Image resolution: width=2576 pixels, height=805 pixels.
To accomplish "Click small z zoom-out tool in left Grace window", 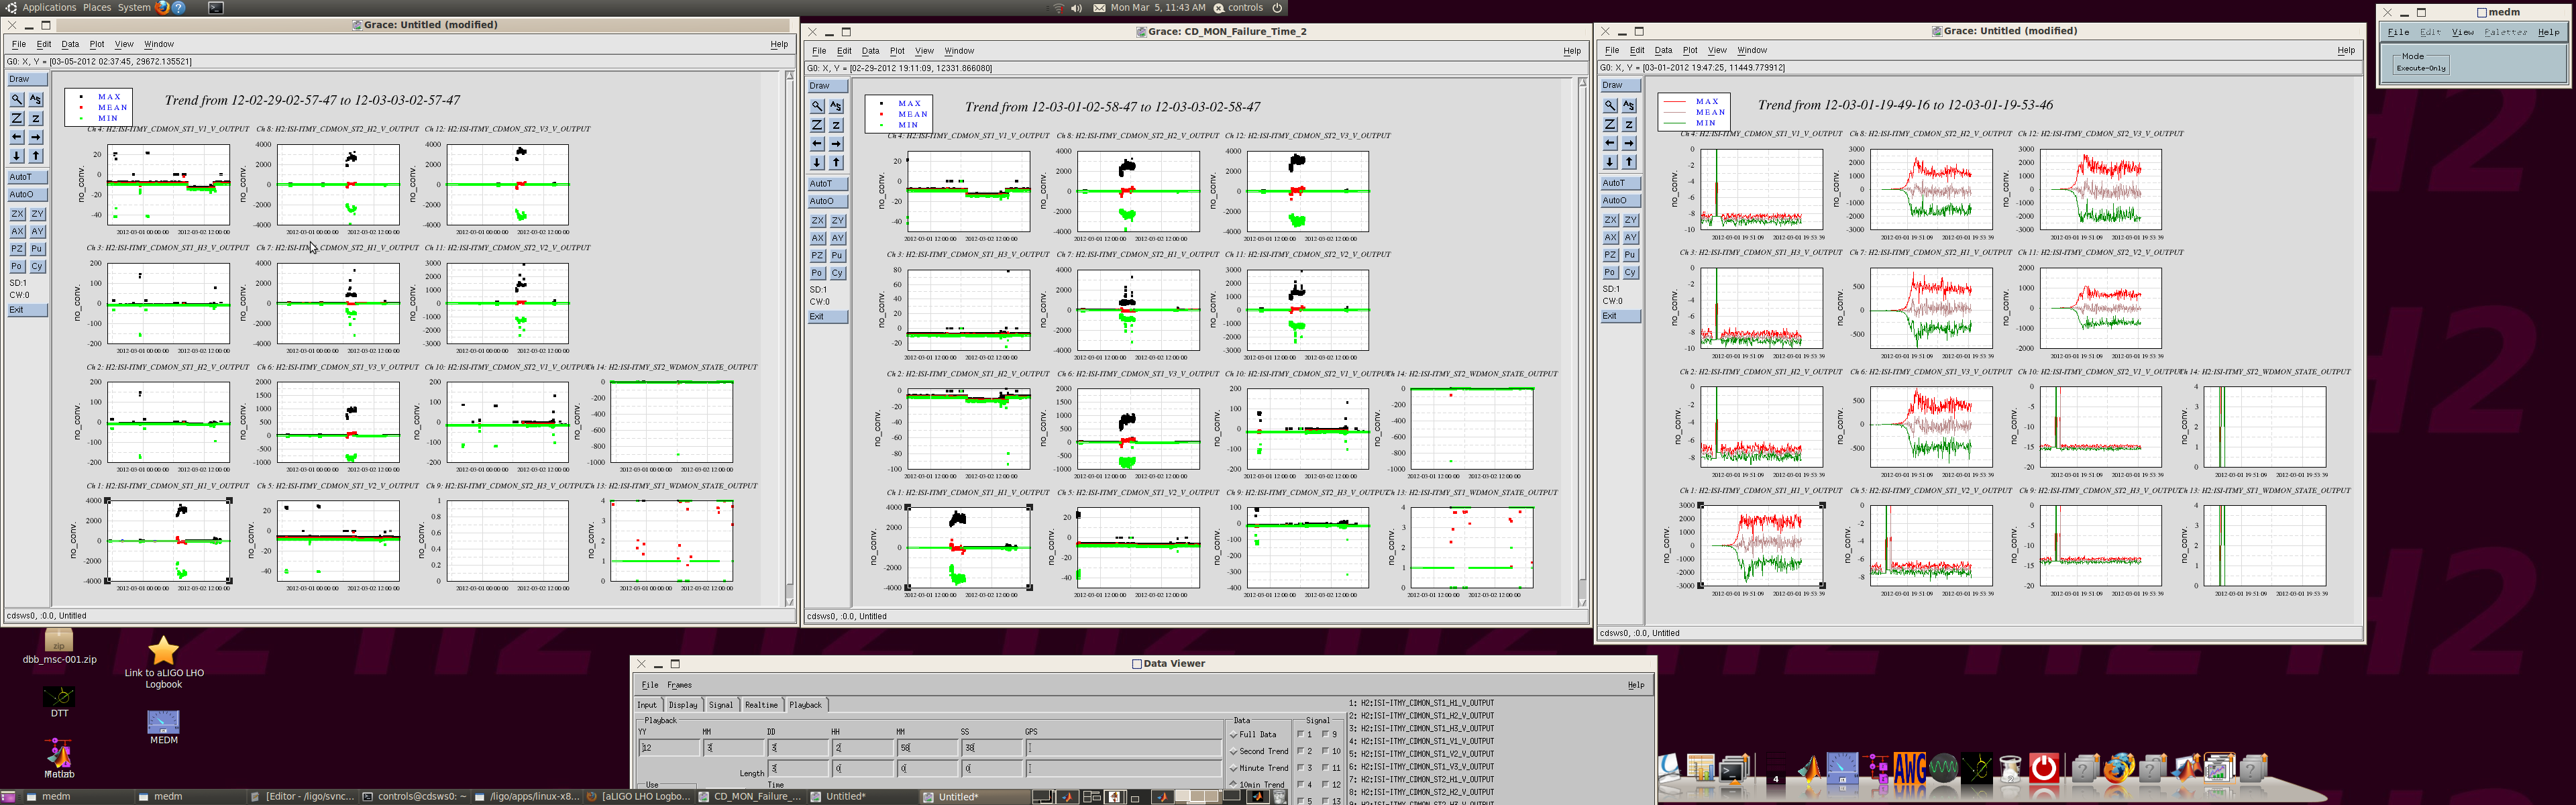I will coord(36,118).
